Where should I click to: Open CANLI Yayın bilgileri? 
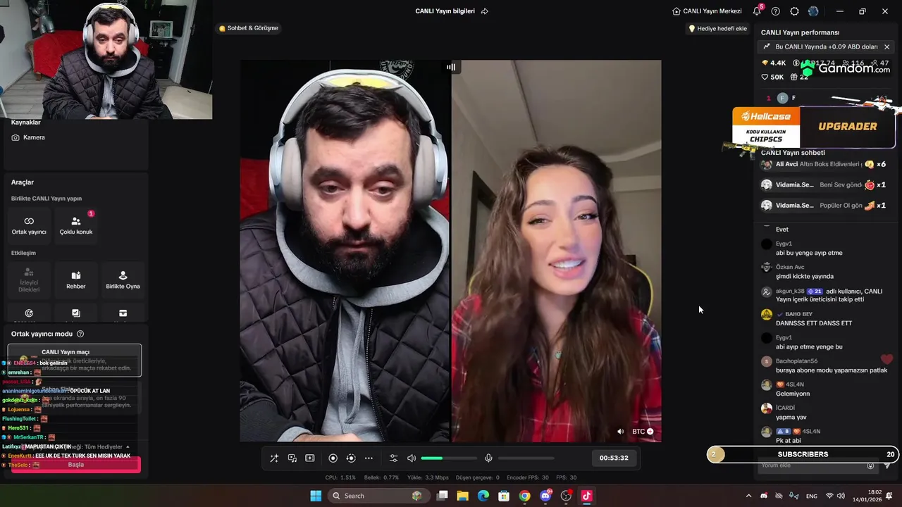click(445, 11)
